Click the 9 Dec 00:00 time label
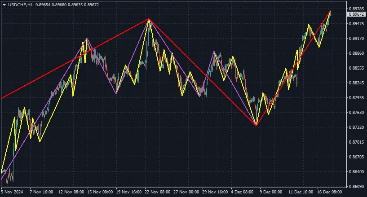This screenshot has height=197, width=367. (x=271, y=192)
